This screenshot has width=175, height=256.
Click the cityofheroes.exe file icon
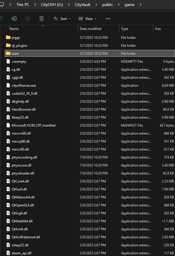coord(8,86)
